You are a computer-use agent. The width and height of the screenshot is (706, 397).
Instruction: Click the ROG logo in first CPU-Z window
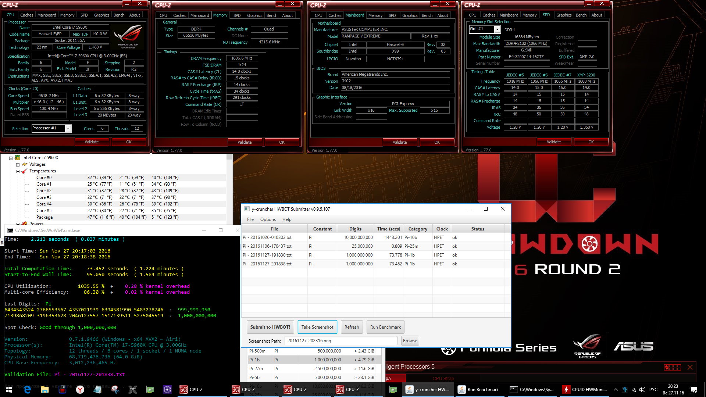pyautogui.click(x=128, y=37)
